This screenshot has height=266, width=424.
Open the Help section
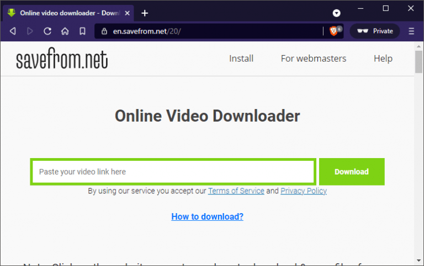(x=383, y=58)
